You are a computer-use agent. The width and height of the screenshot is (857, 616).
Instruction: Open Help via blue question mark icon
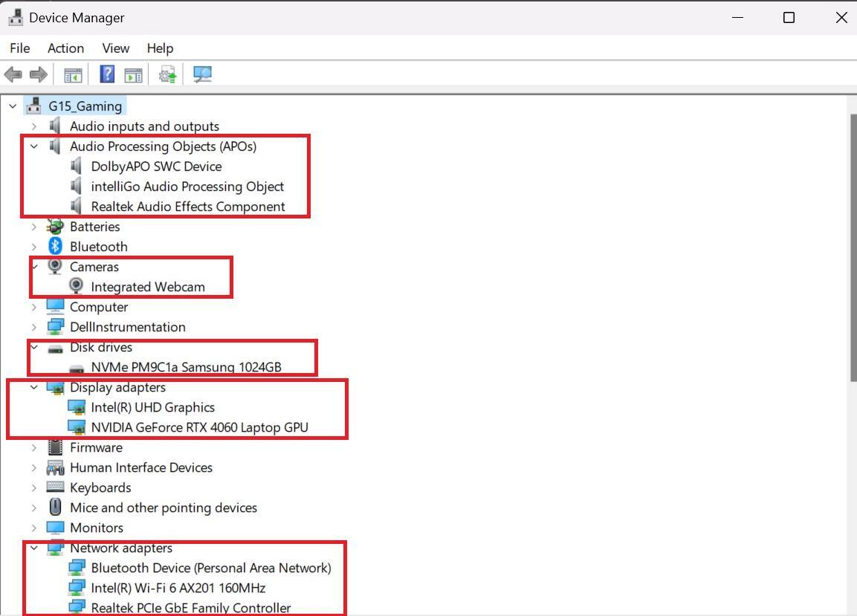pos(107,74)
